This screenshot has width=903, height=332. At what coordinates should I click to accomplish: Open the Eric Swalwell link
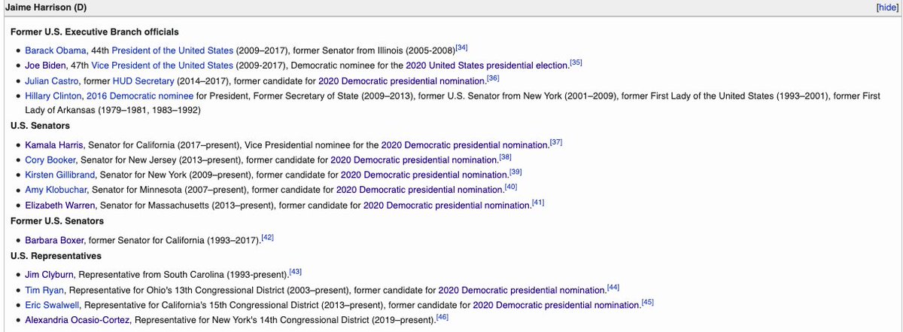point(53,305)
